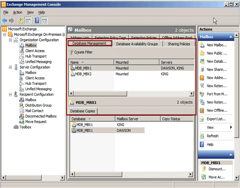Image resolution: width=240 pixels, height=188 pixels.
Task: Select Hub Transport under Organization Configuration
Action: (x=36, y=56)
